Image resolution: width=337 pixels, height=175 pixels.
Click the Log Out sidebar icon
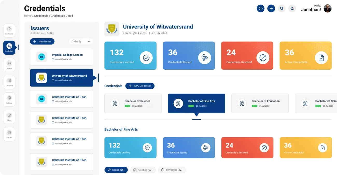(x=9, y=134)
